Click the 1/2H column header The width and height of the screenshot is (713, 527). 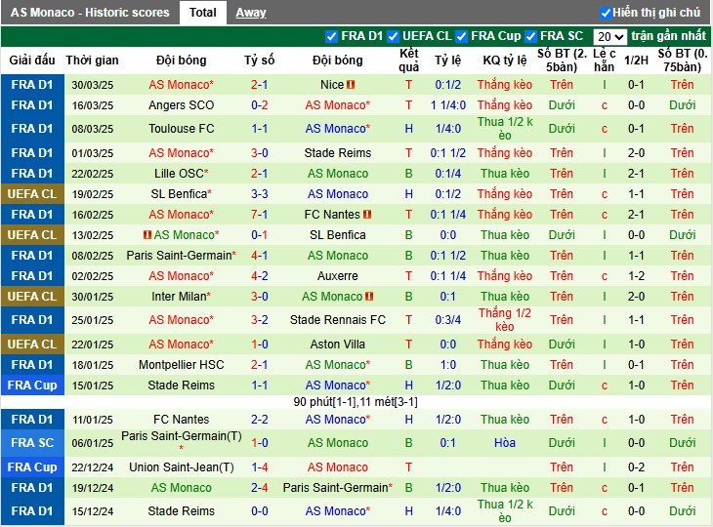(636, 60)
